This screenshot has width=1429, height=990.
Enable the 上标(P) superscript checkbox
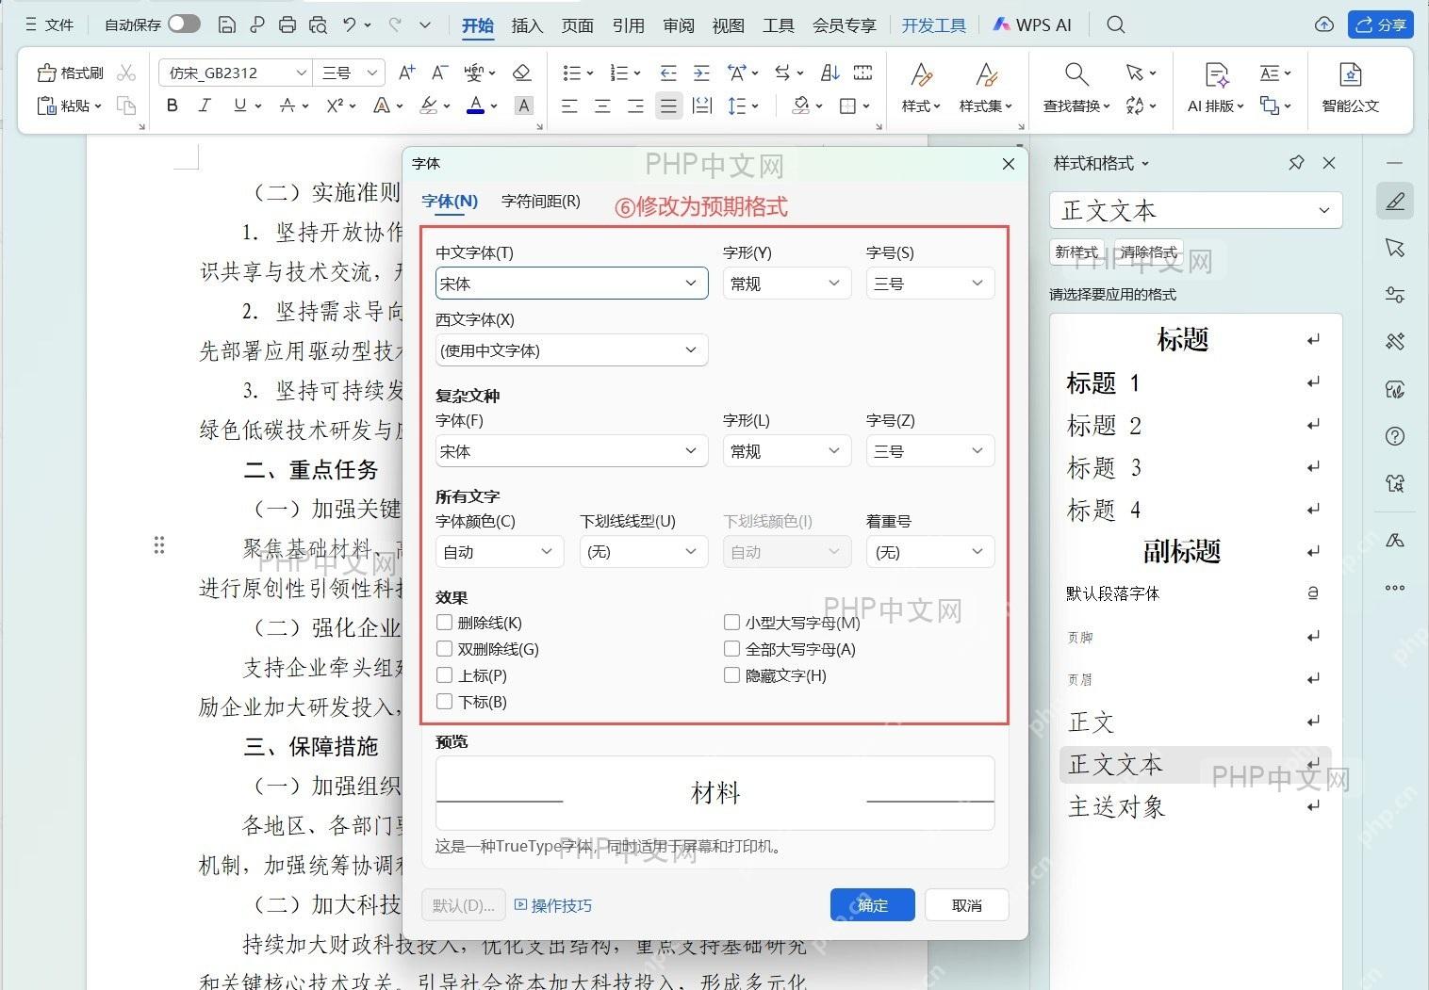tap(444, 674)
